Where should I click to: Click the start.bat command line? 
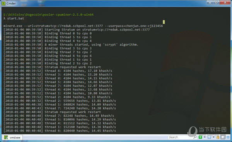coord(14,19)
